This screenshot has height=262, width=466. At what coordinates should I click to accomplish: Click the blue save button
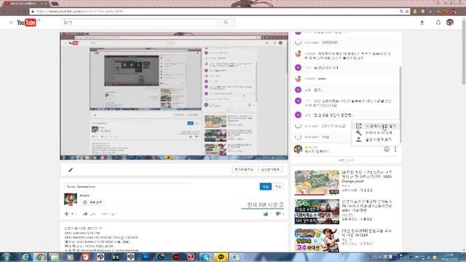[x=265, y=186]
